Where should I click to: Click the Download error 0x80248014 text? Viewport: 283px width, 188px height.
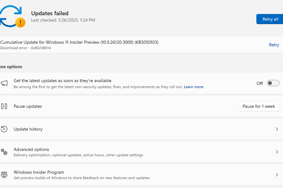point(26,48)
